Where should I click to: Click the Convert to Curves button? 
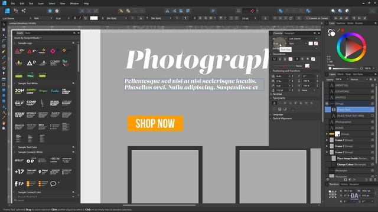pyautogui.click(x=317, y=18)
